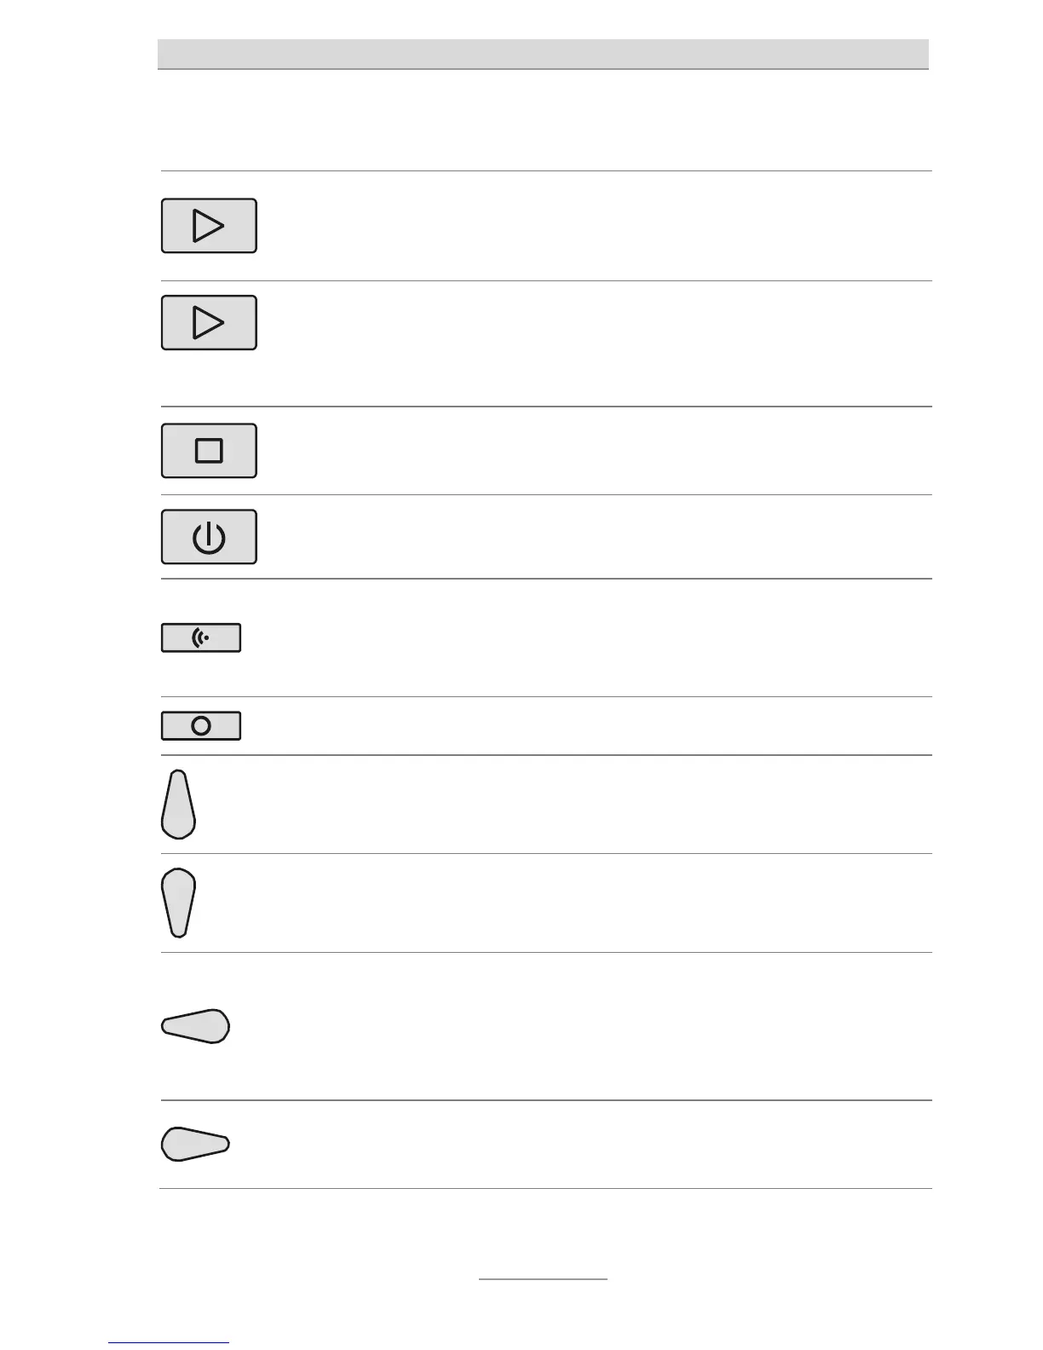Click the blank cell beside the wireless signal button
The height and width of the screenshot is (1350, 1043).
(588, 638)
